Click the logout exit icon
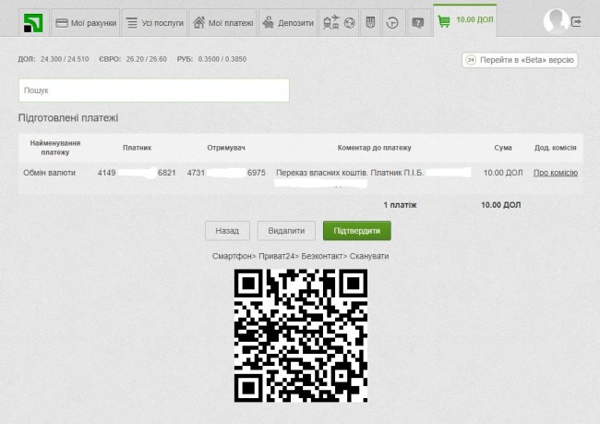 578,21
